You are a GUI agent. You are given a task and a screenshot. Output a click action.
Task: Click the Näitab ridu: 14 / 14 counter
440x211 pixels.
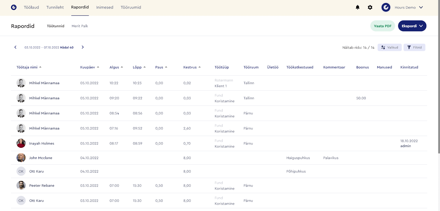pos(358,47)
